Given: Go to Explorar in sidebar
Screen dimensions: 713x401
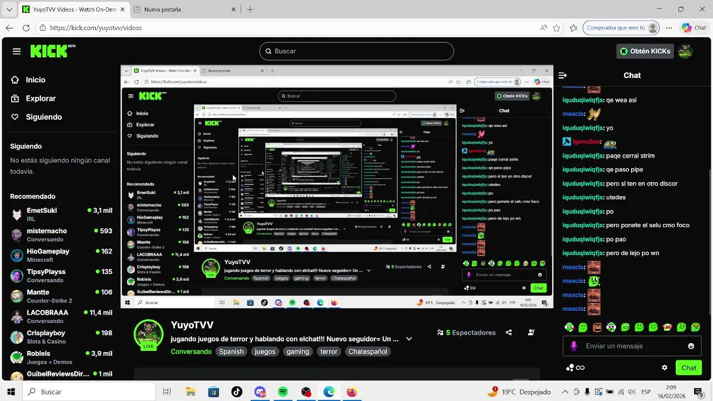Looking at the screenshot, I should pyautogui.click(x=33, y=98).
